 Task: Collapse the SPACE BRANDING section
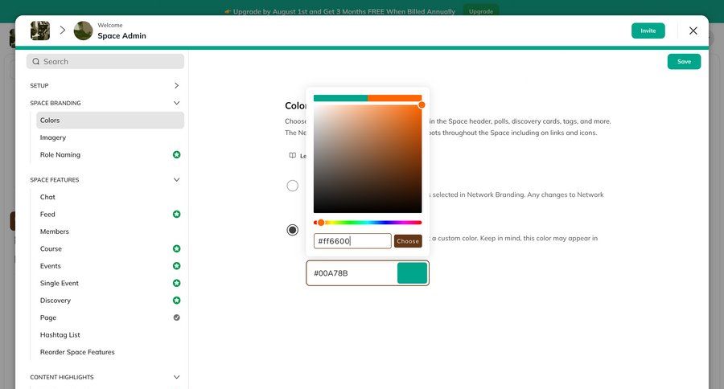click(x=105, y=103)
